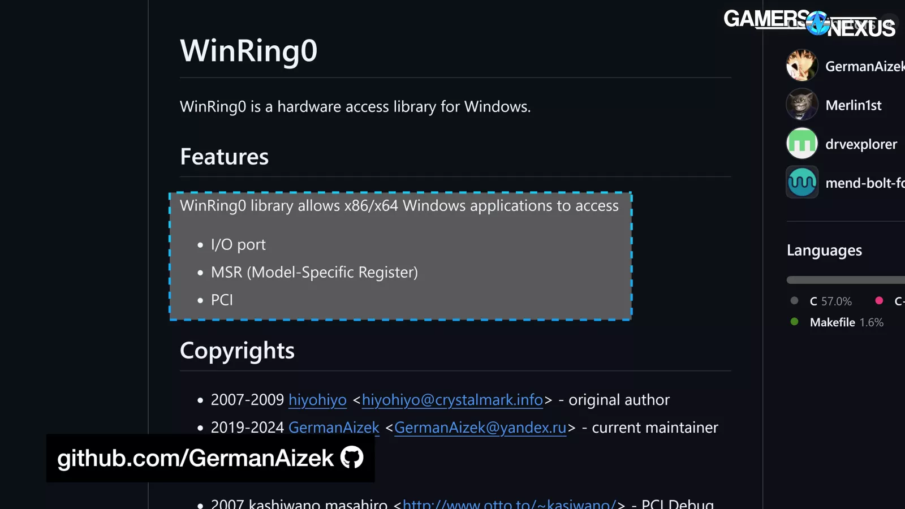
Task: Click the Merlin1st contributor name
Action: 853,105
